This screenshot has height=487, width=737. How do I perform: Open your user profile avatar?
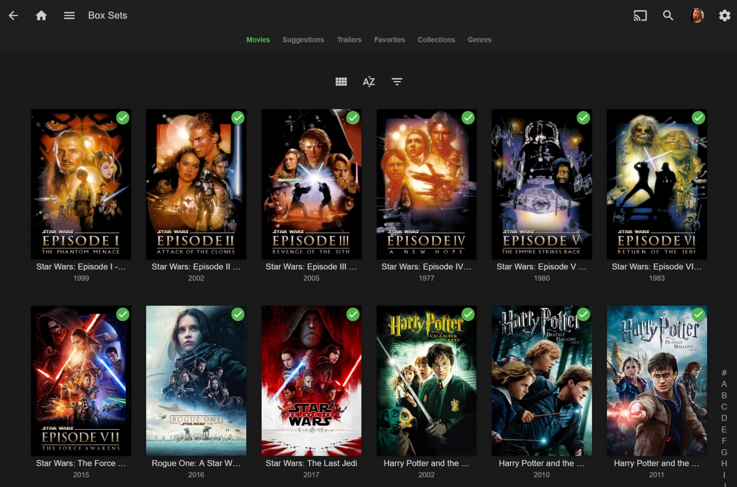pos(696,15)
